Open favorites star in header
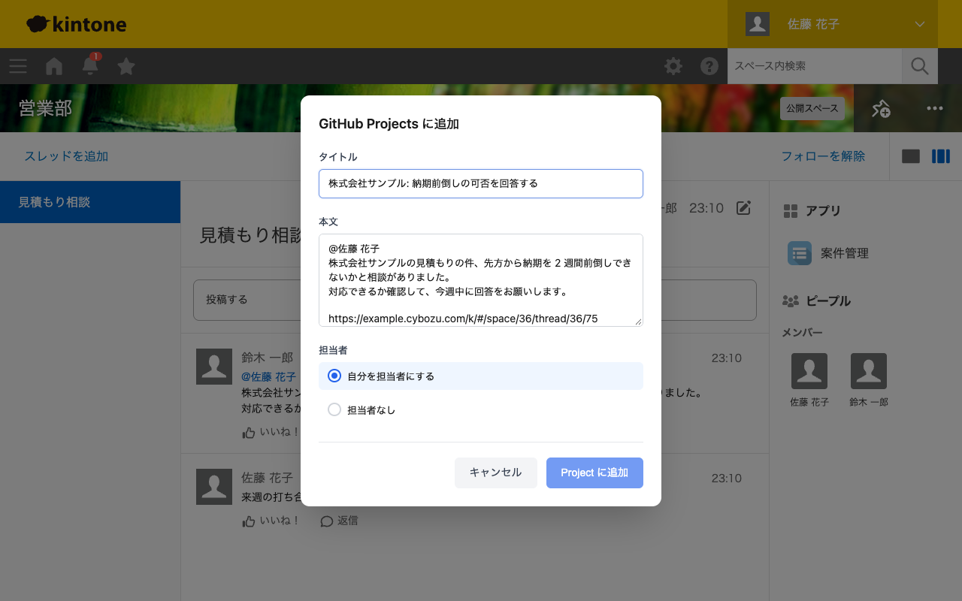This screenshot has width=962, height=601. (x=126, y=66)
